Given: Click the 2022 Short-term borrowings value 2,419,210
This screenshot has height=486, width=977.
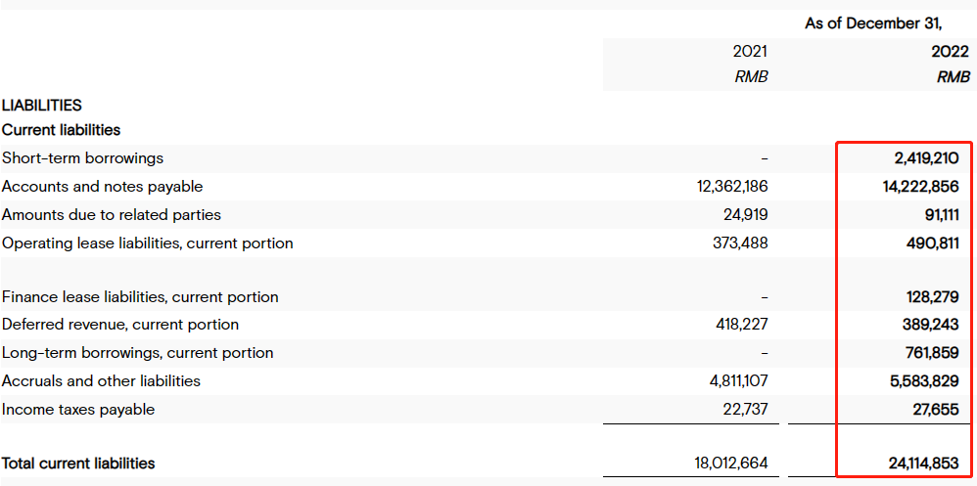Looking at the screenshot, I should (x=926, y=158).
